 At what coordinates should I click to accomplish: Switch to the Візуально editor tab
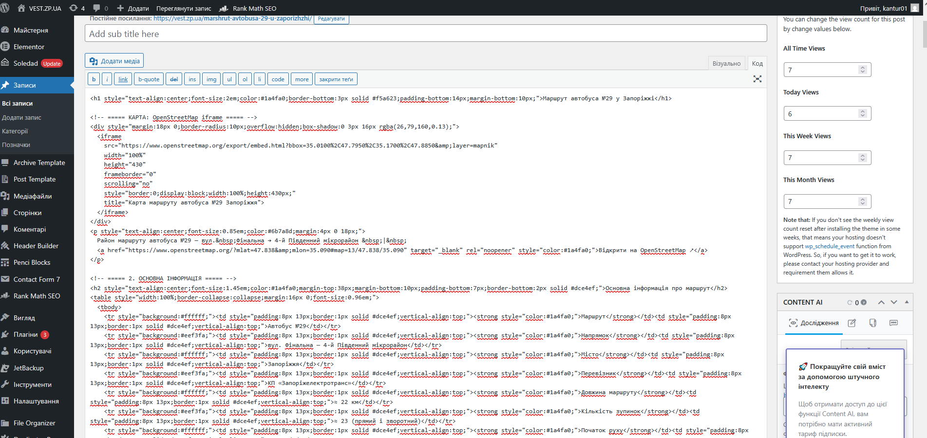pos(726,63)
